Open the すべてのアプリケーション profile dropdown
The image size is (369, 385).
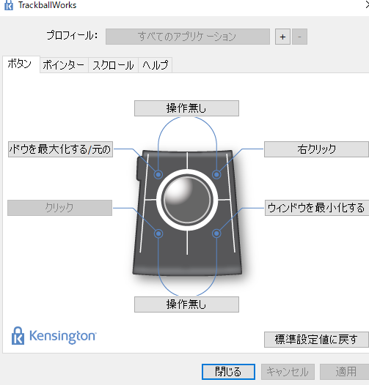(188, 37)
